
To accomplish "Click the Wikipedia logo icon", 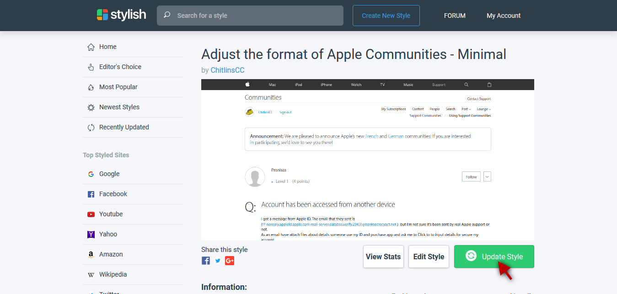I will click(91, 274).
